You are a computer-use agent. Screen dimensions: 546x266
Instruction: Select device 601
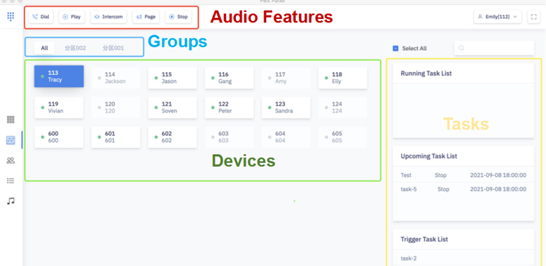pos(115,137)
